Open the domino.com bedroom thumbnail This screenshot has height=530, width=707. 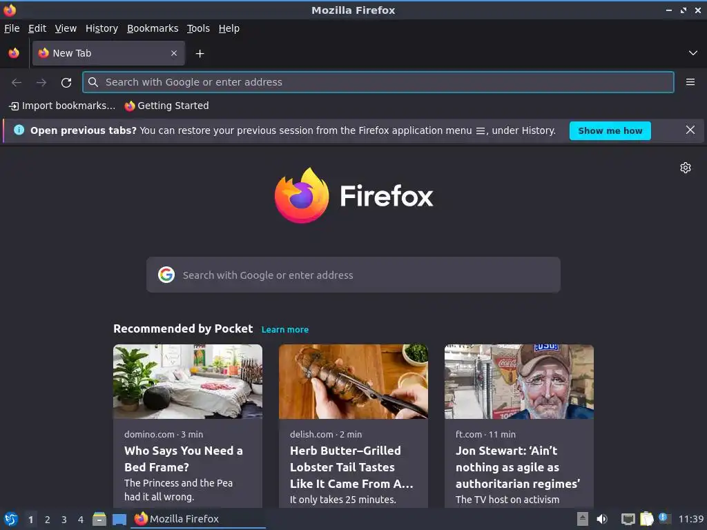188,382
